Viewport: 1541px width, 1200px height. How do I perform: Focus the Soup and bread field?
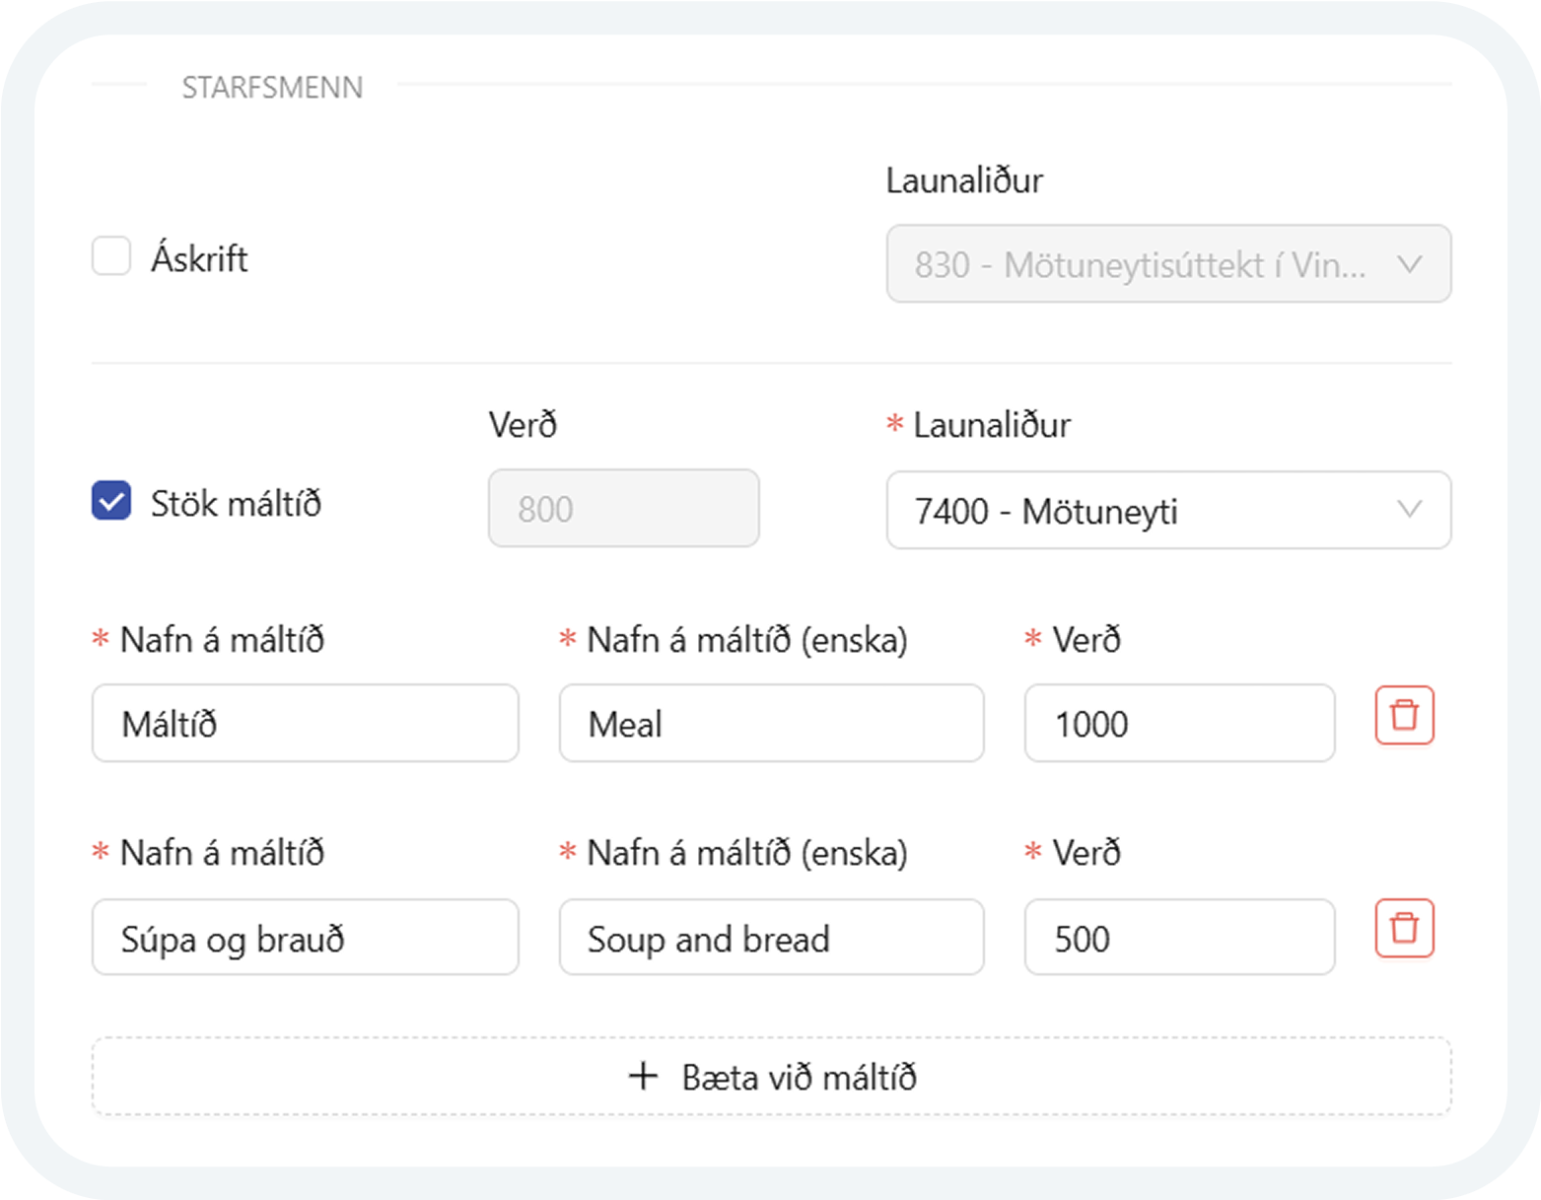771,938
